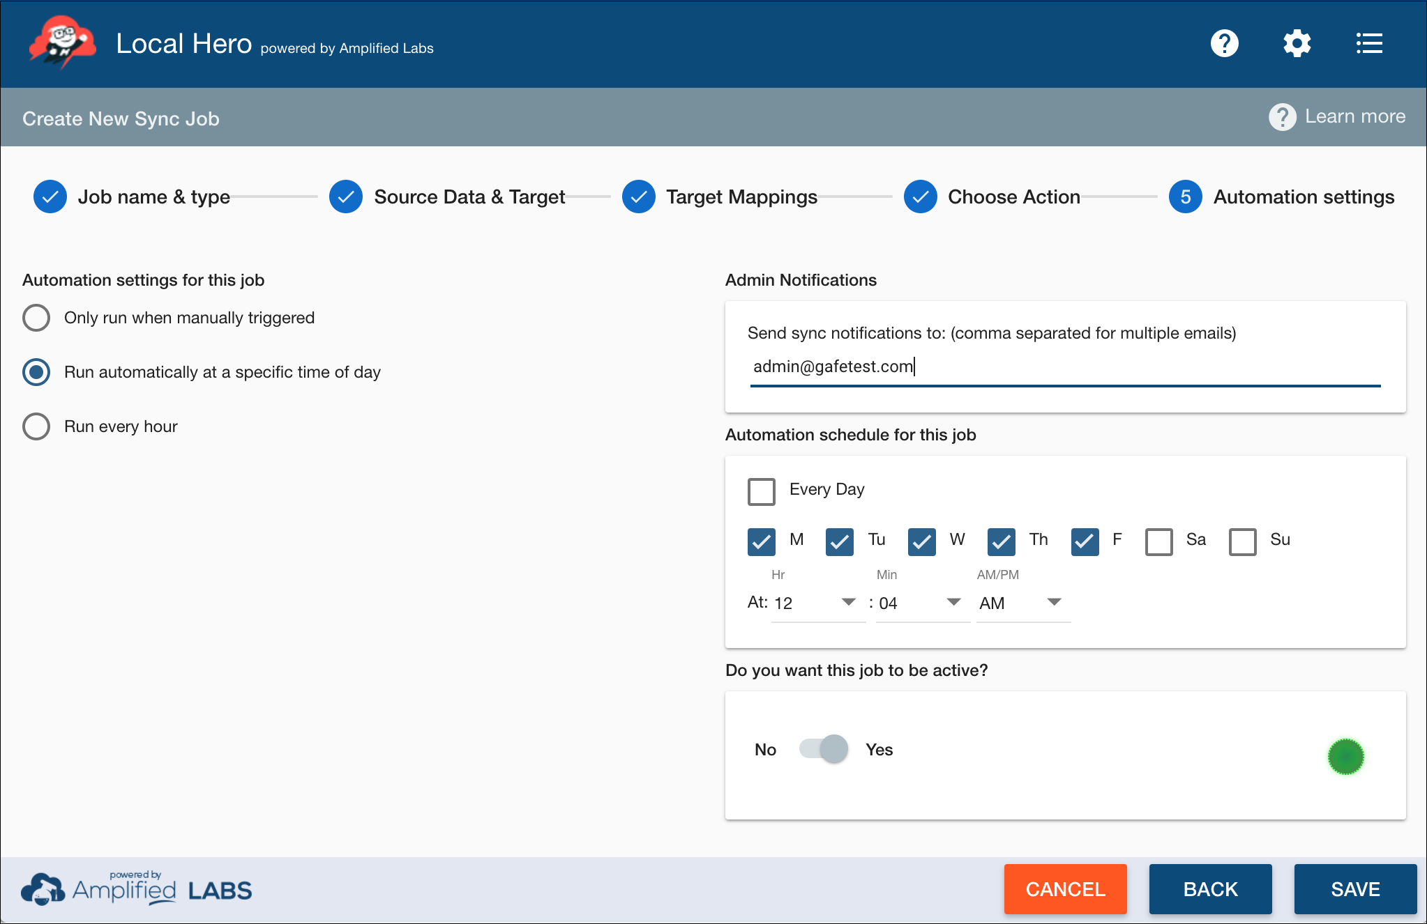This screenshot has height=924, width=1427.
Task: Select Run every hour option
Action: [x=36, y=426]
